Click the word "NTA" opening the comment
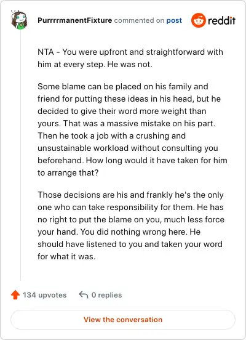Image resolution: width=246 pixels, height=340 pixels. click(x=46, y=52)
